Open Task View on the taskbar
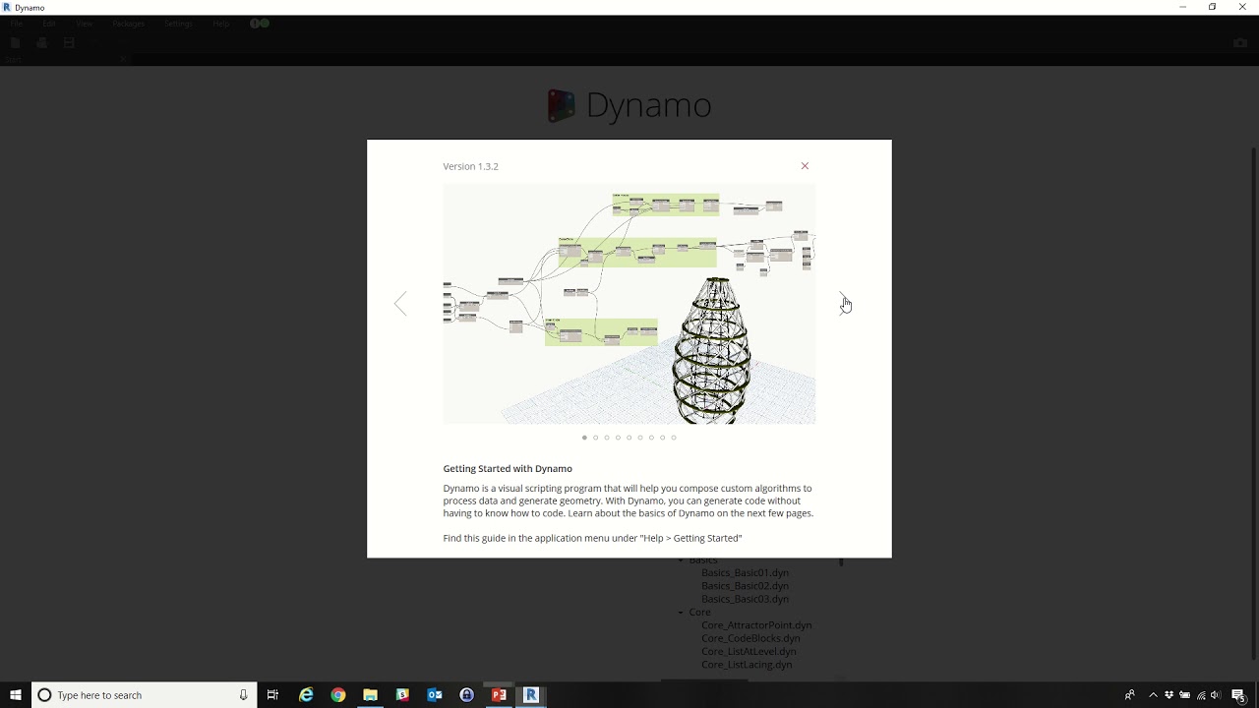The width and height of the screenshot is (1259, 708). click(x=273, y=695)
